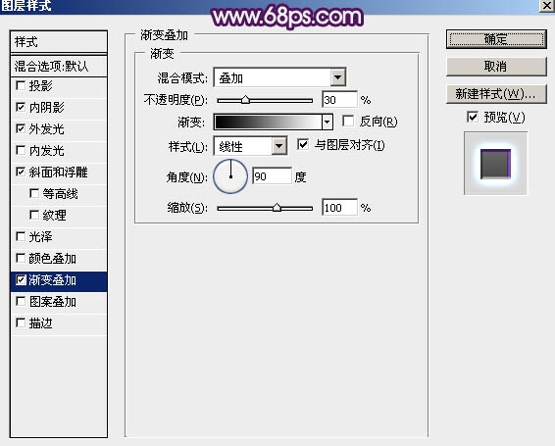Enable the 颜色叠加 checkbox
The image size is (555, 446).
[x=21, y=259]
